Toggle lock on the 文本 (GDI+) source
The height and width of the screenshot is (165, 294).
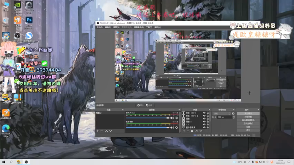coord(208,113)
